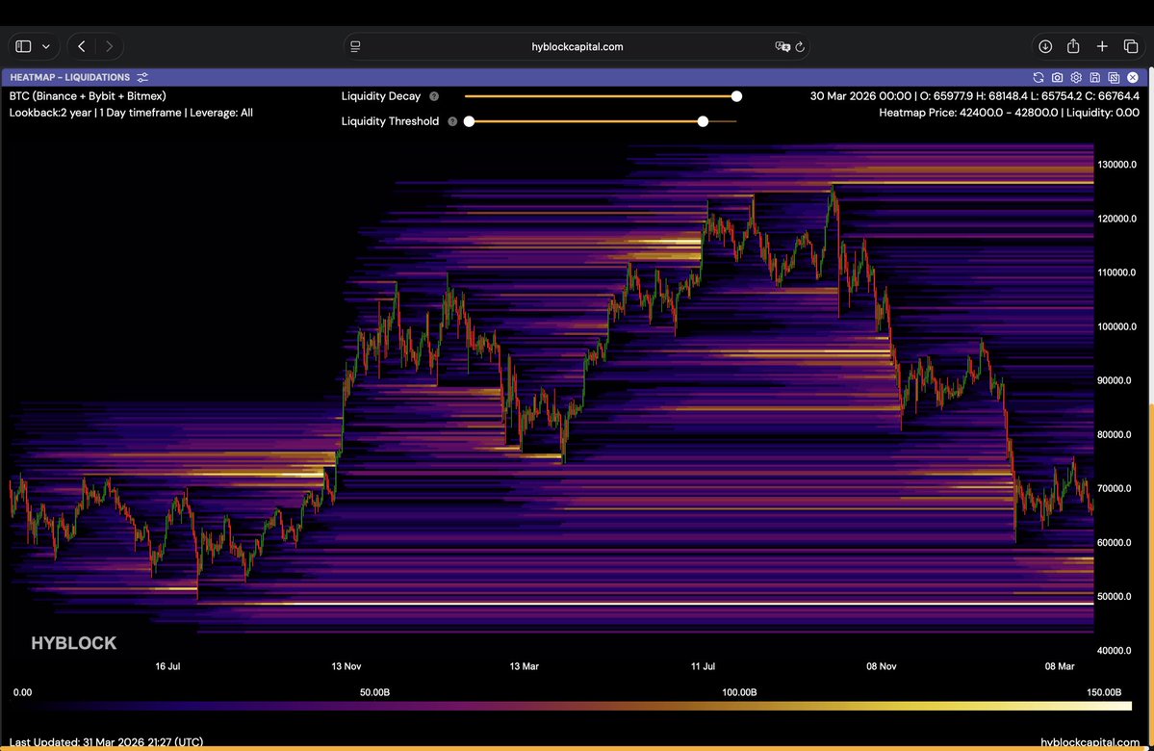Click the Liquidity Decay slider handle
The width and height of the screenshot is (1154, 751).
click(x=736, y=96)
